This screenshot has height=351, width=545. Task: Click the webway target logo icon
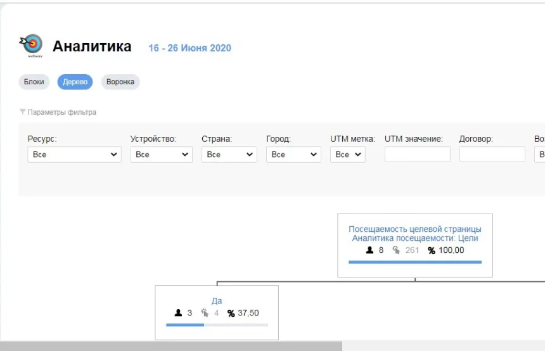33,45
